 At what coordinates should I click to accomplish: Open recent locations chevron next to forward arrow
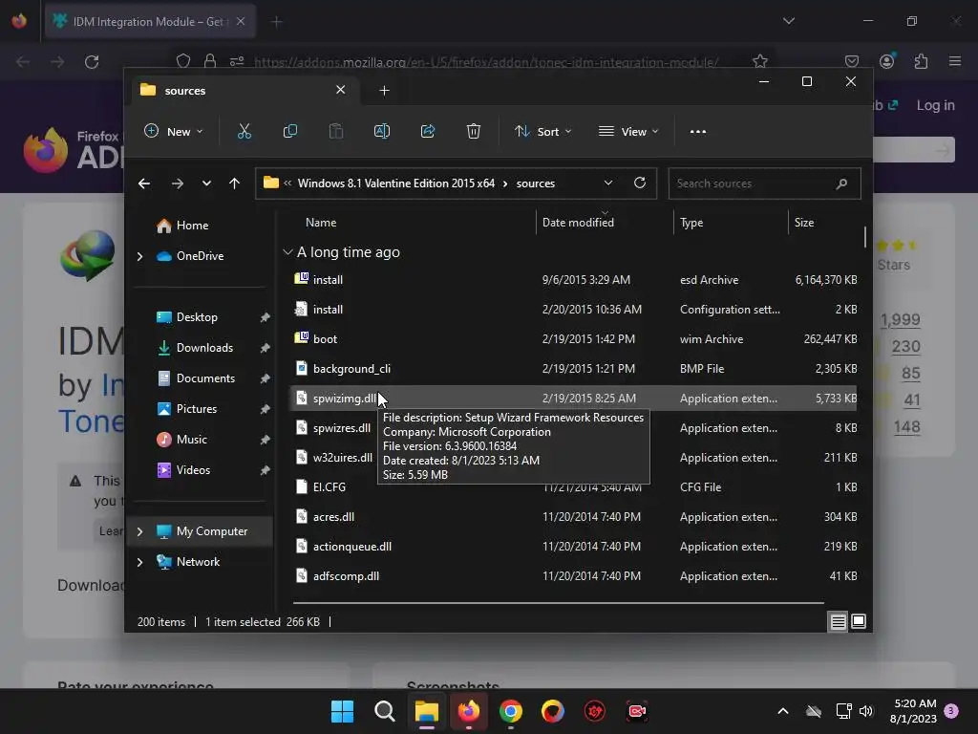206,183
